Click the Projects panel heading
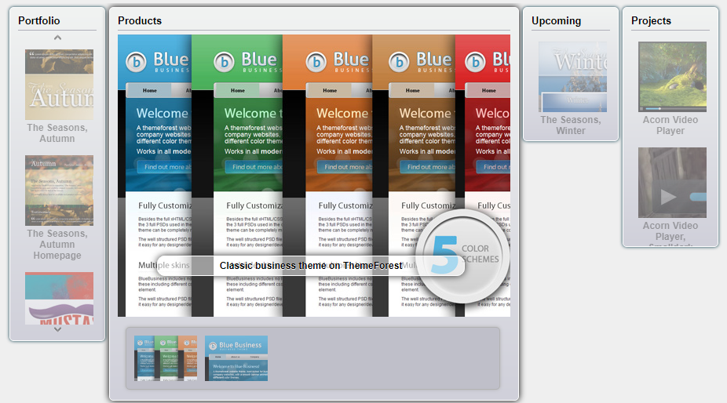The image size is (727, 403). (651, 21)
